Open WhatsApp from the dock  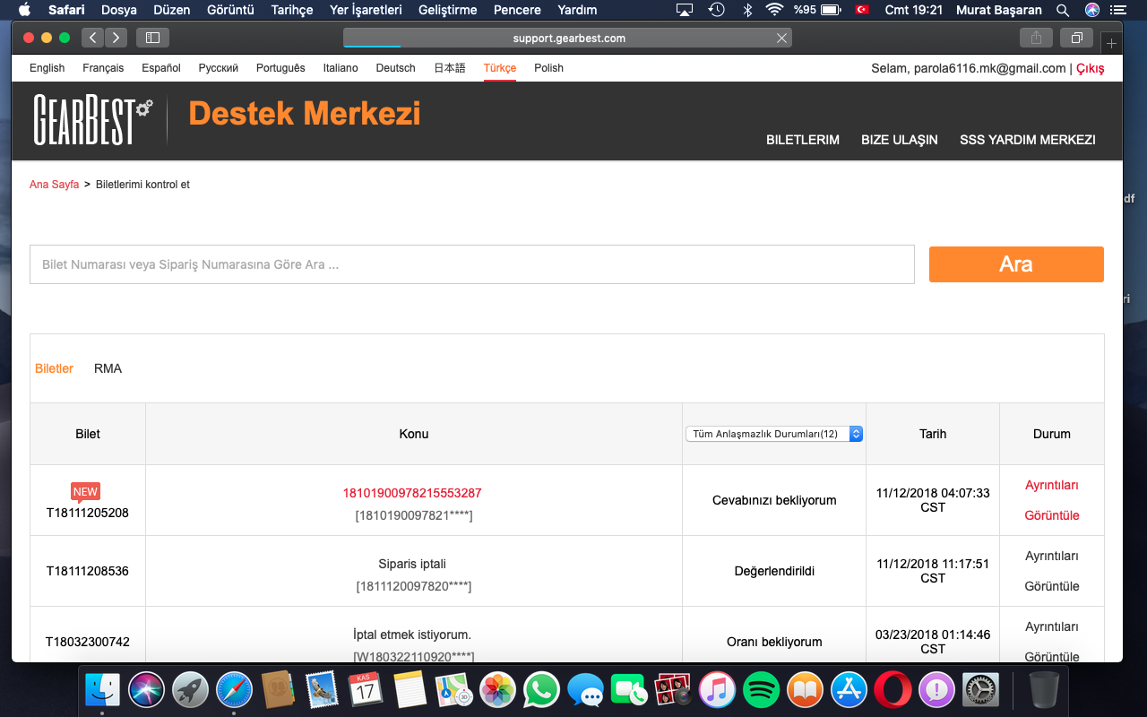tap(541, 690)
